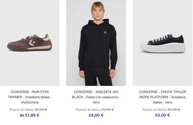This screenshot has height=125, width=193.
Task: Open the burgundy Run Star Trainer sneaker photo
Action: (30, 43)
